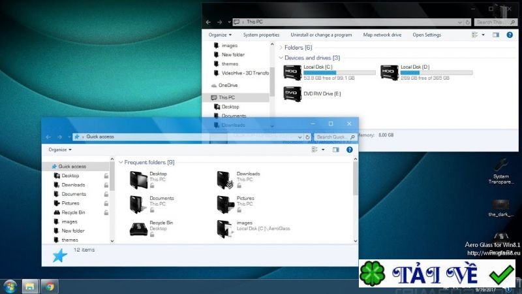Click Open Settings
Viewport: 522px width, 294px height.
click(x=427, y=35)
